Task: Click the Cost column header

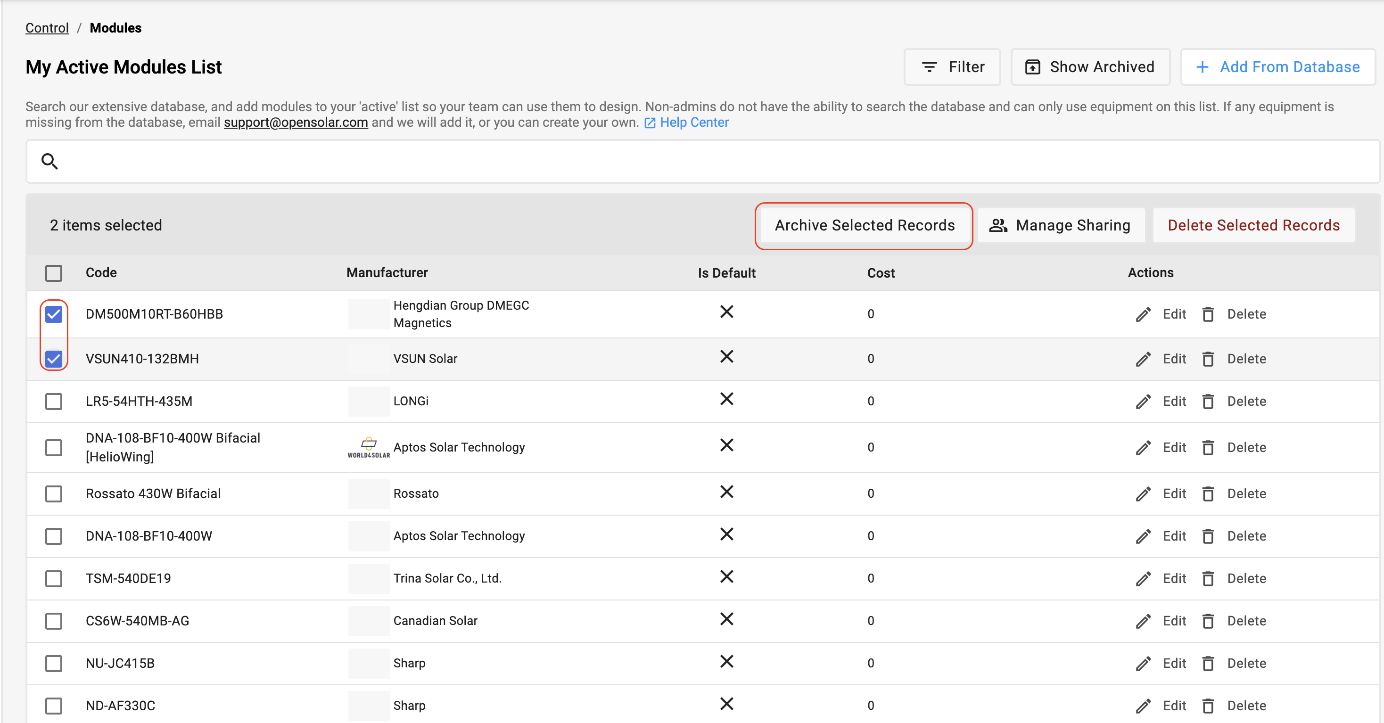Action: [881, 273]
